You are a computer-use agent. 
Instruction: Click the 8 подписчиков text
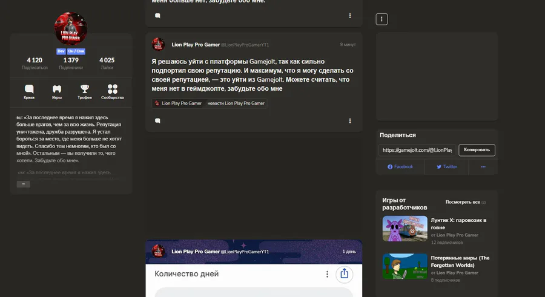click(445, 280)
